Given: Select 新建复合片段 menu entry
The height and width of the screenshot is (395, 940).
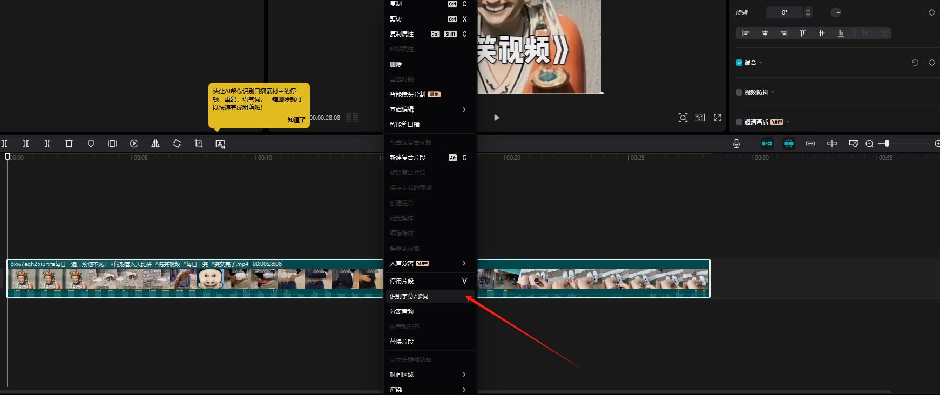Looking at the screenshot, I should point(430,158).
